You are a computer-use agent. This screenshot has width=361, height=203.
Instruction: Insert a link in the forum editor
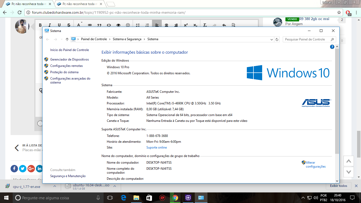click(90, 25)
